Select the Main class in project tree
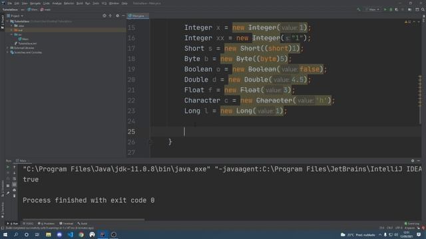Image resolution: width=426 pixels, height=239 pixels. [x=23, y=39]
